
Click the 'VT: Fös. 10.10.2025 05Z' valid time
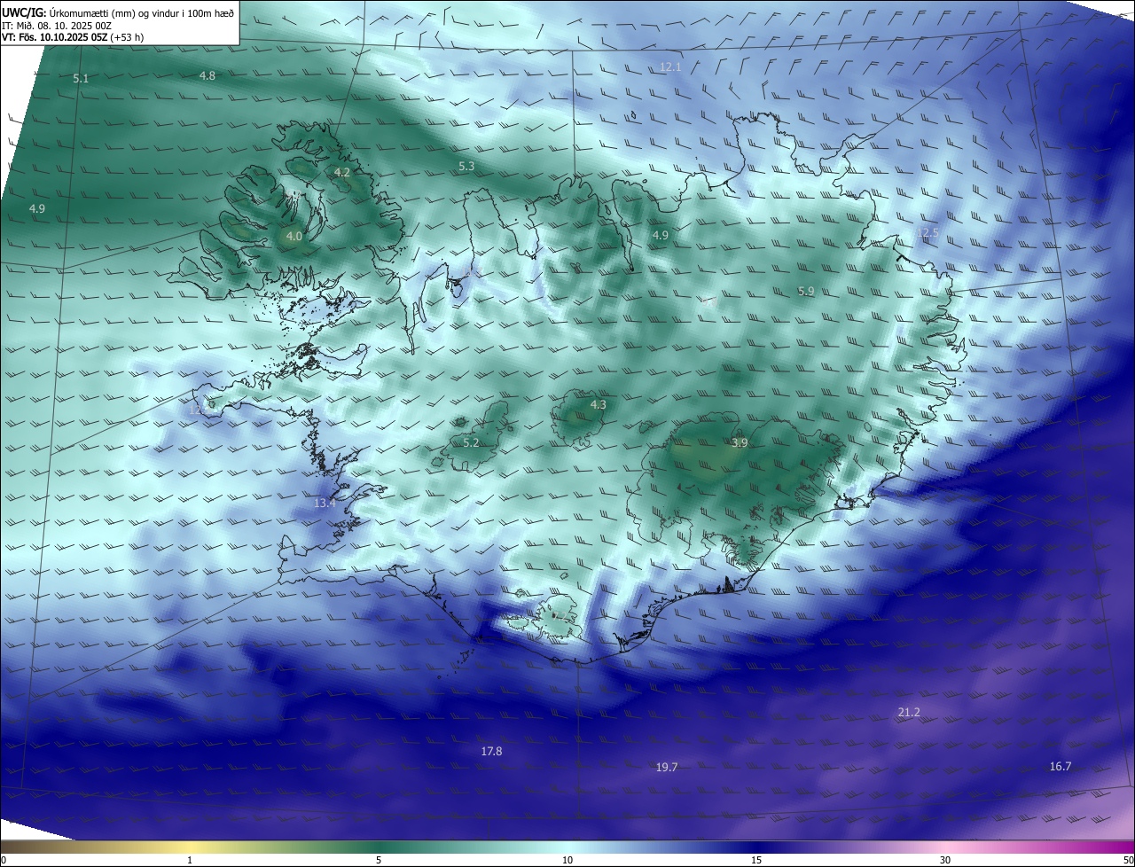pyautogui.click(x=55, y=37)
